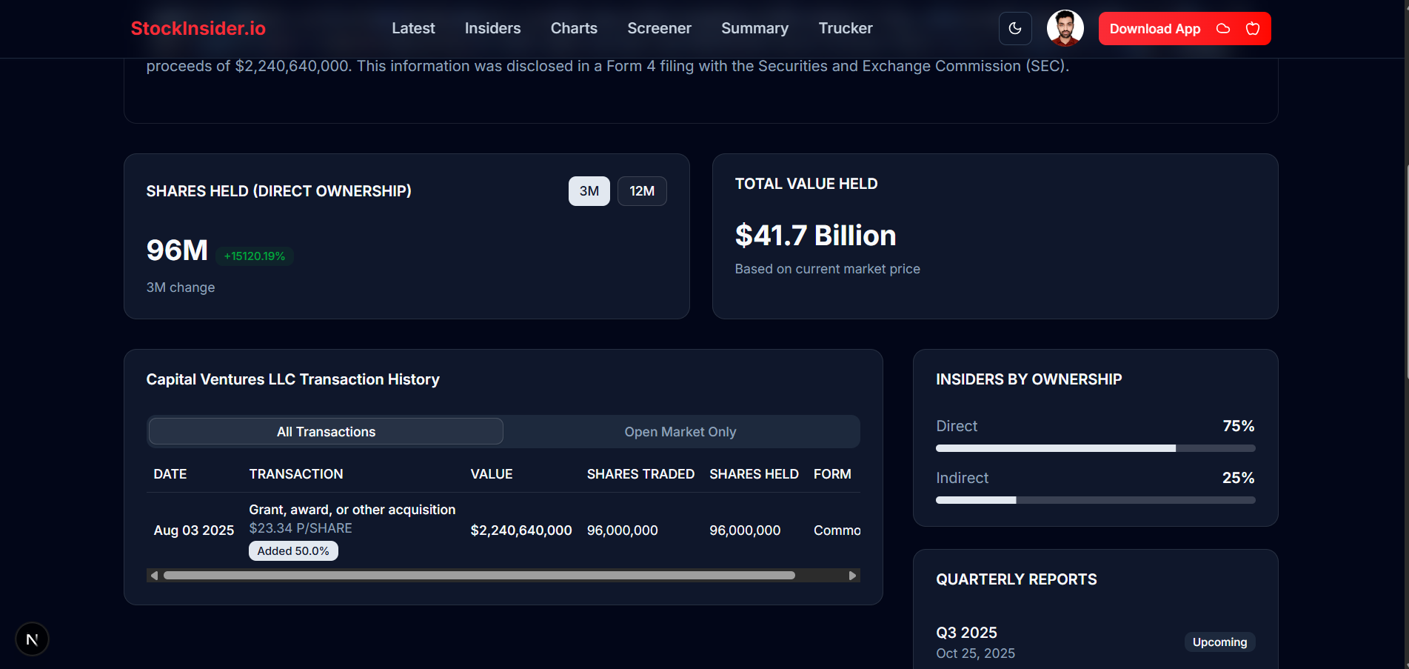1409x669 pixels.
Task: Click the circular N icon at bottom left
Action: [32, 639]
